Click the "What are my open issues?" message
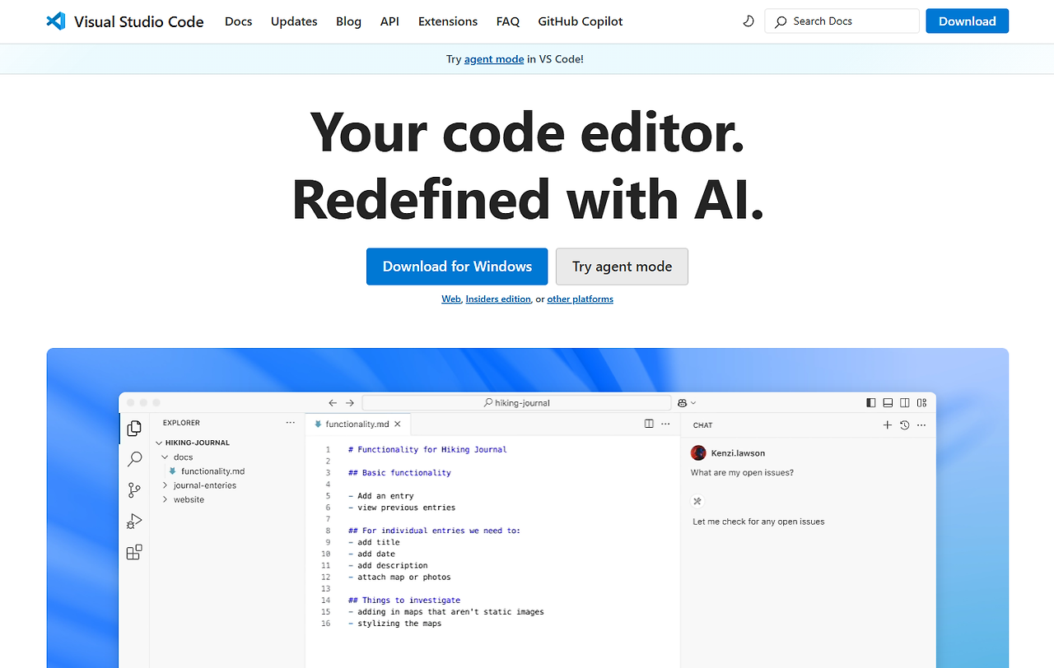The width and height of the screenshot is (1054, 668). coord(742,473)
